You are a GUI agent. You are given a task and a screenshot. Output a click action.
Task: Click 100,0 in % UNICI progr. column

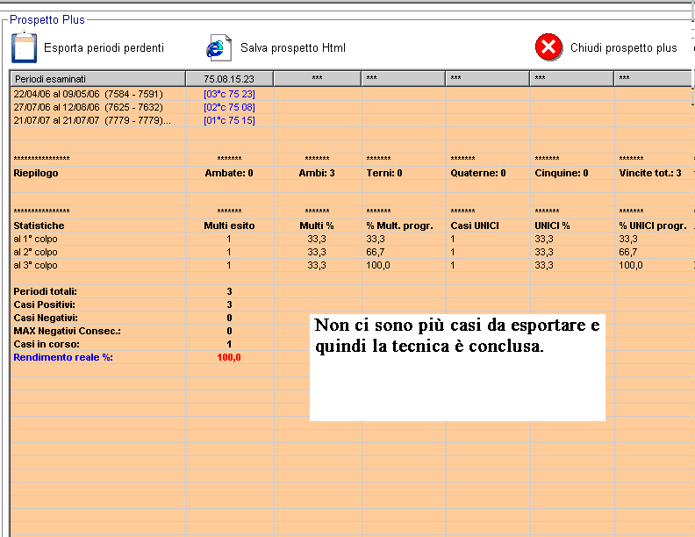631,265
